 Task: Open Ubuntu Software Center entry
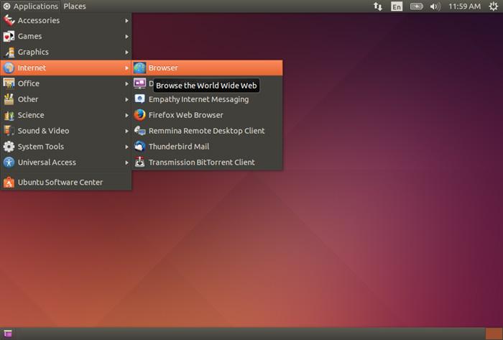[66, 182]
